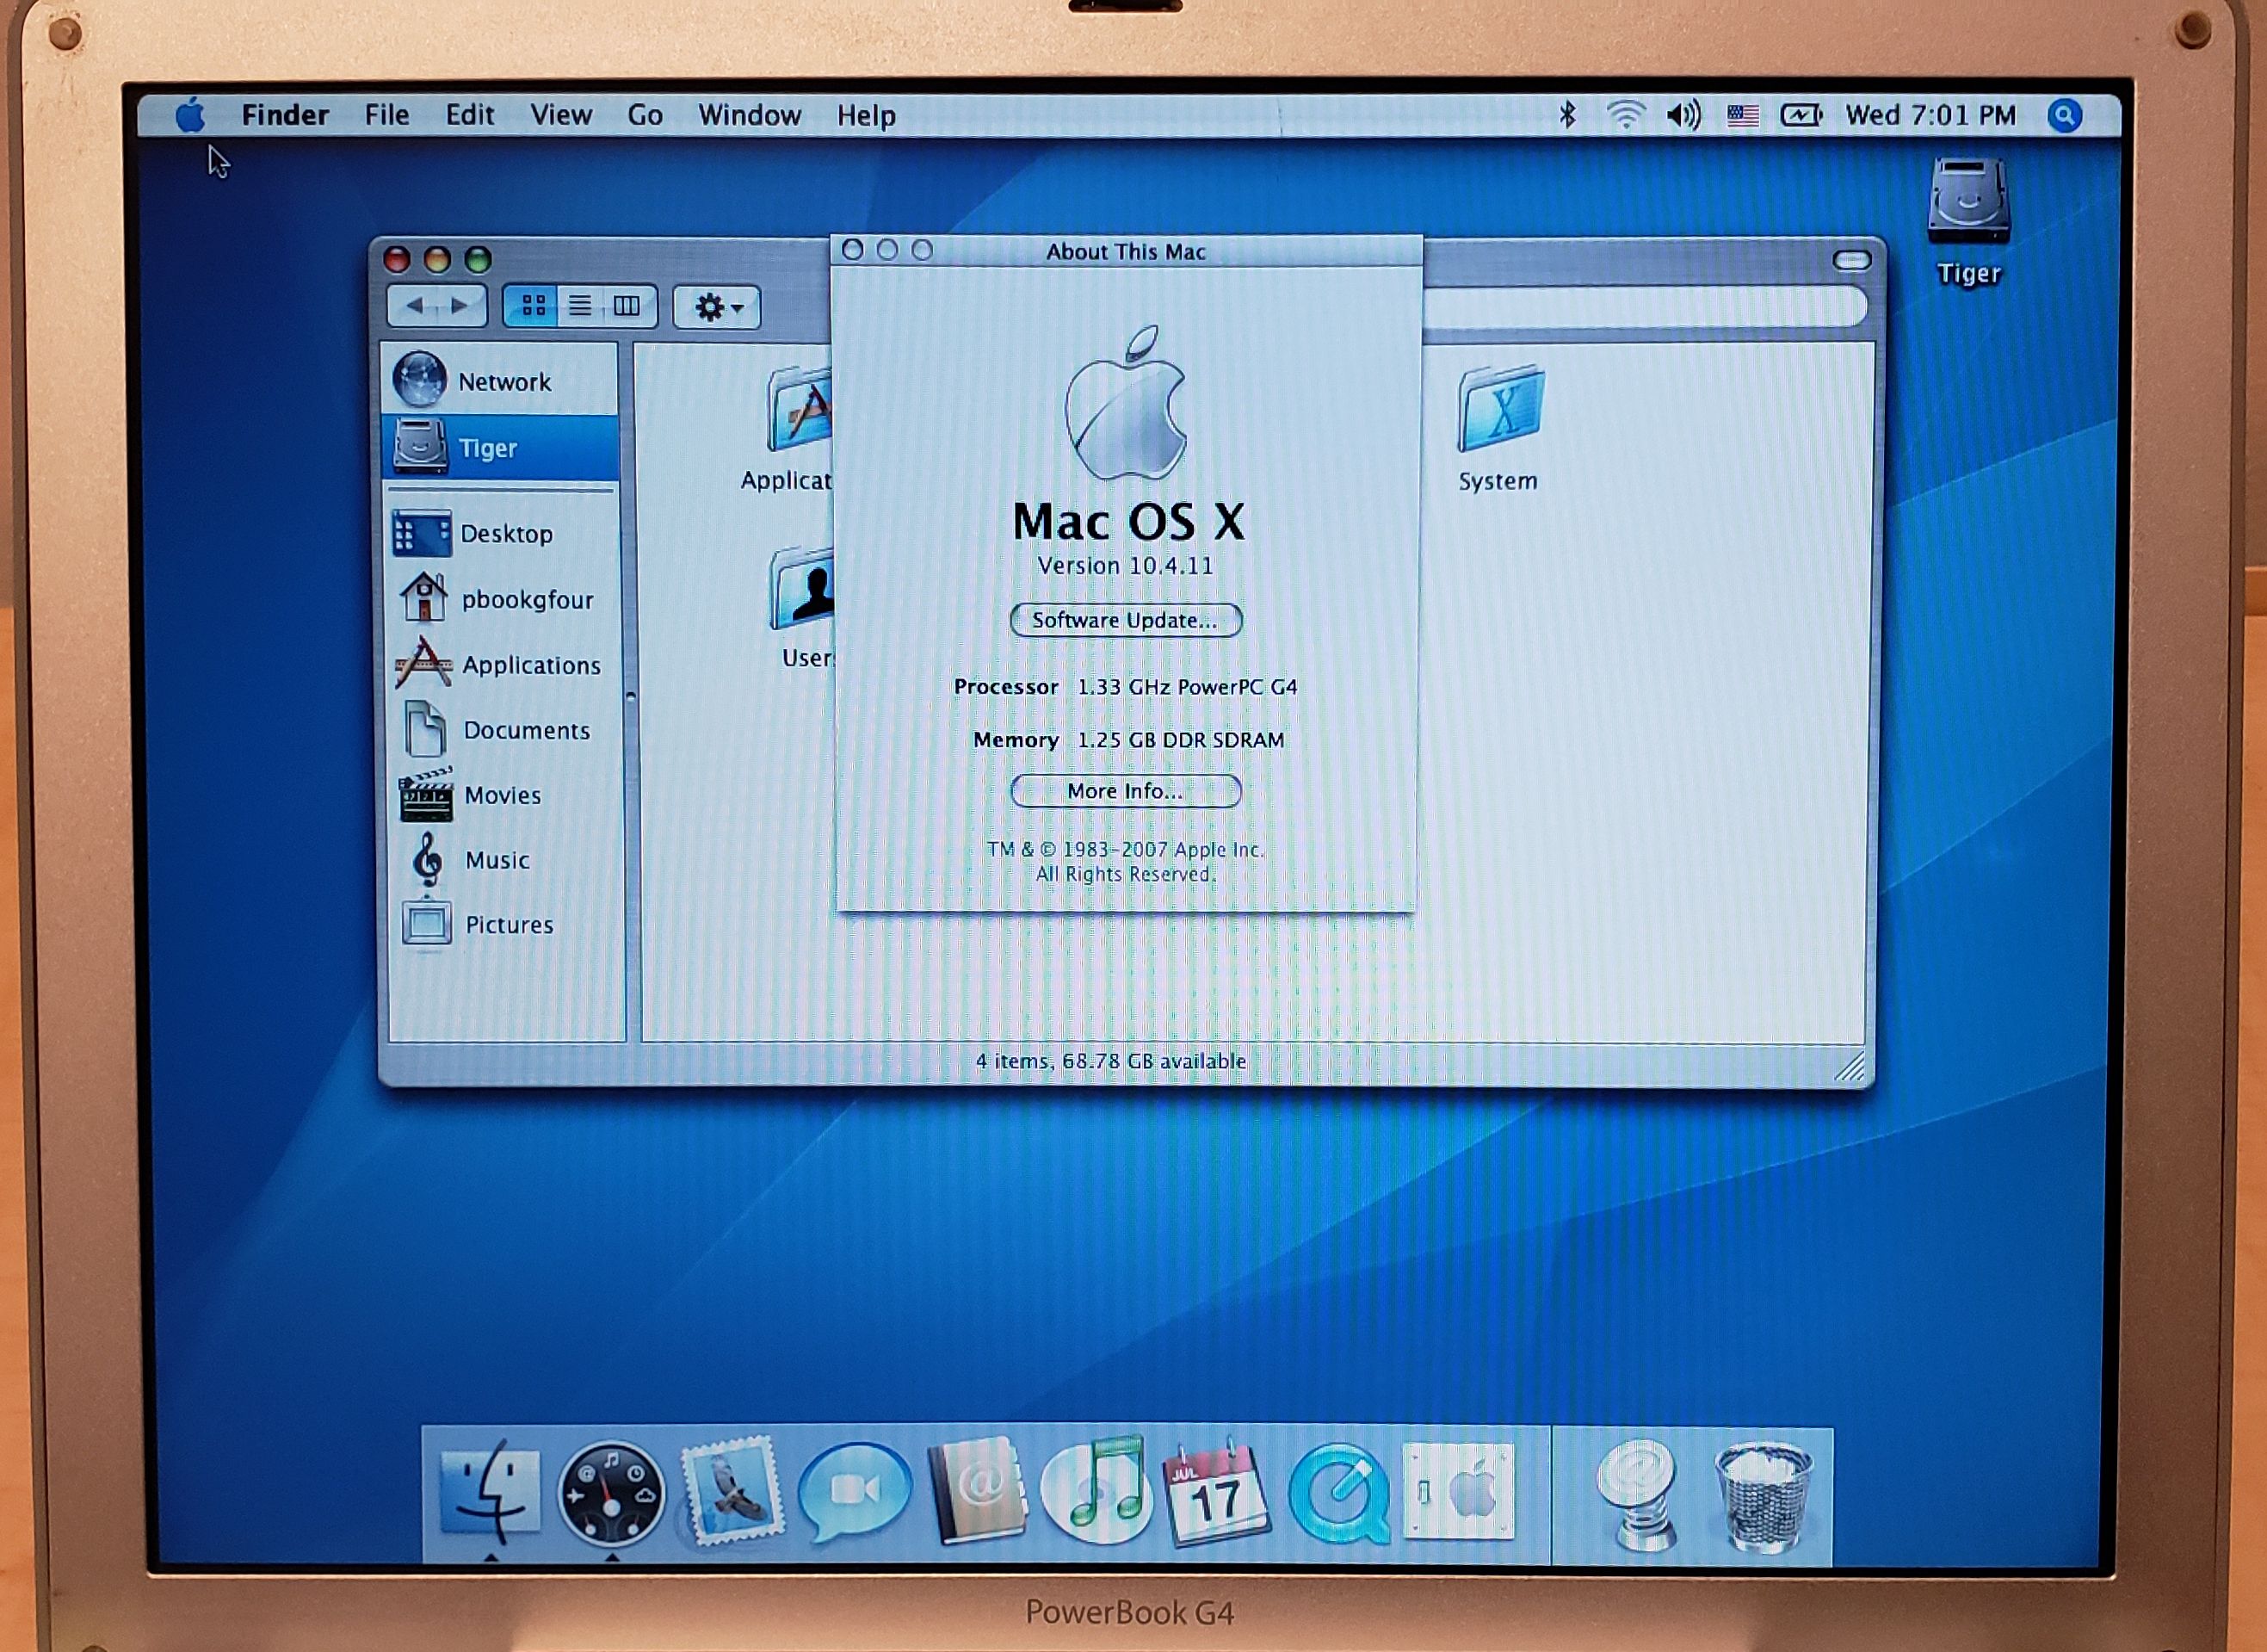This screenshot has height=1652, width=2267.
Task: Click the Processor 1.33 GHz PowerPC G4 text
Action: pos(1126,687)
